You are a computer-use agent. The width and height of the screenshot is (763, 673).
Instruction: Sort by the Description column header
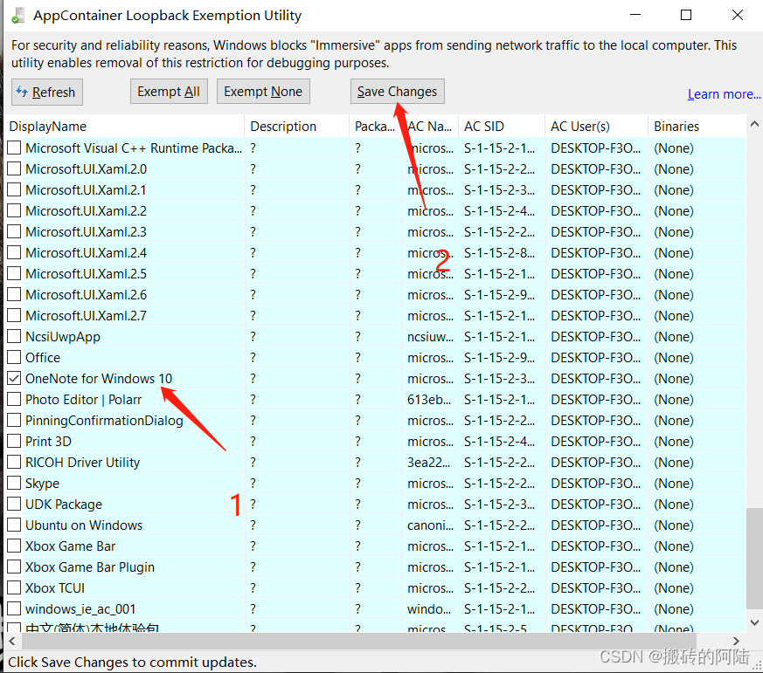296,127
